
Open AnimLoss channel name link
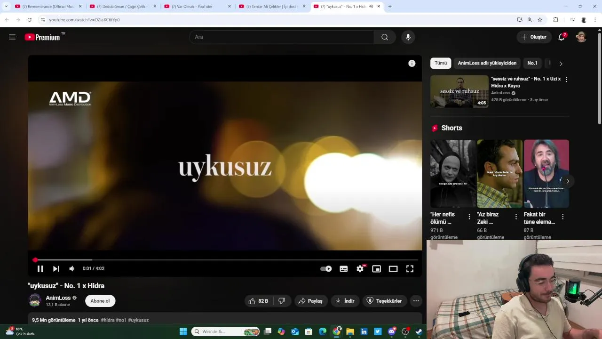point(58,298)
